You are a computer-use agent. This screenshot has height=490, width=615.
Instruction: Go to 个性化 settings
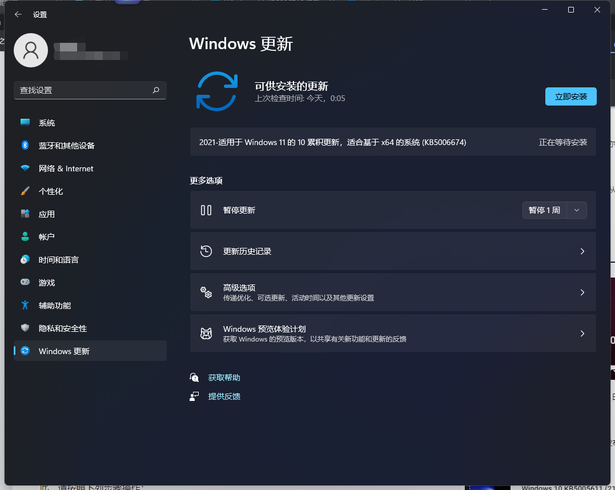tap(90, 191)
